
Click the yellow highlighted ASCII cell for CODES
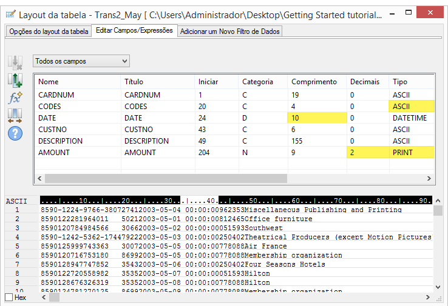click(411, 106)
